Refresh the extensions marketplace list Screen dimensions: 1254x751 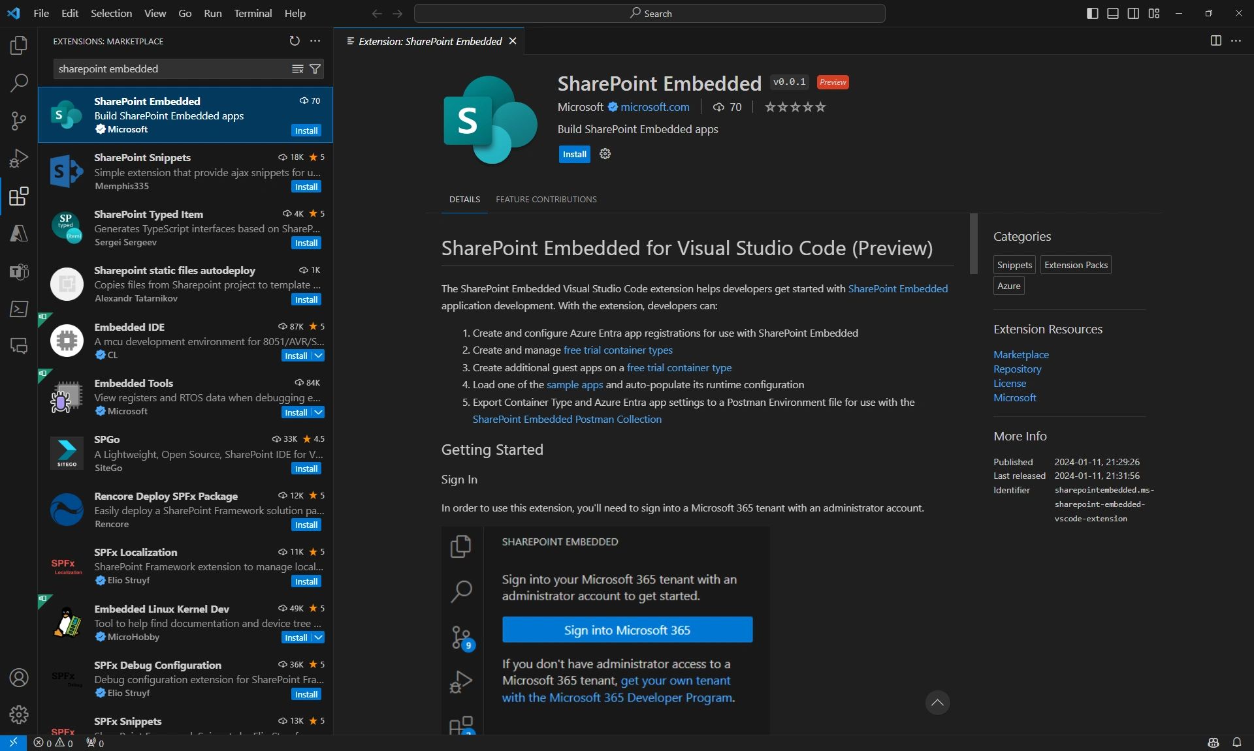coord(295,41)
